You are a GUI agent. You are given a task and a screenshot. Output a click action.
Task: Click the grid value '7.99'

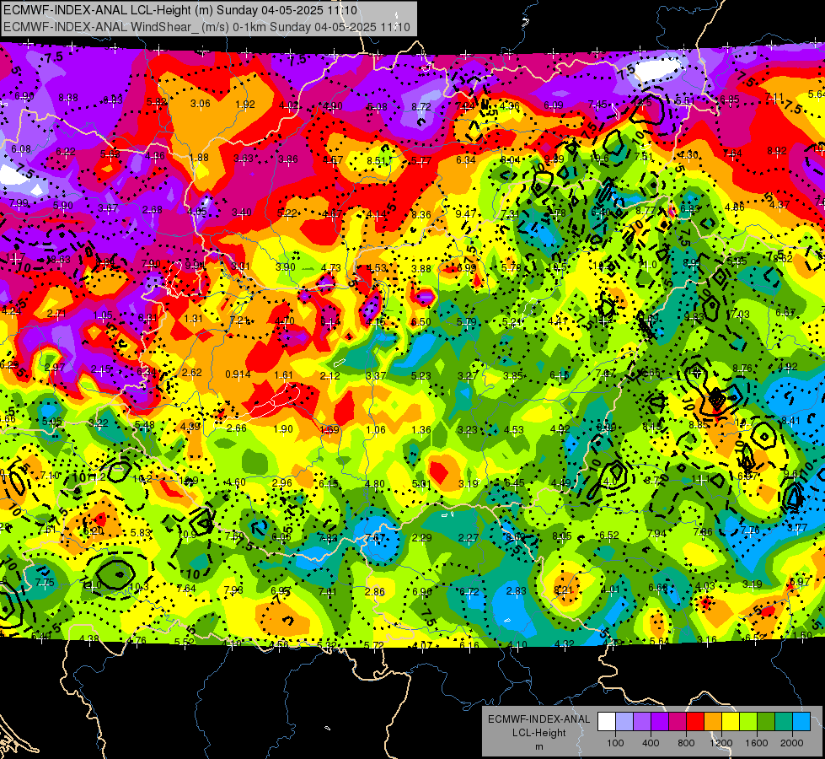pyautogui.click(x=19, y=203)
